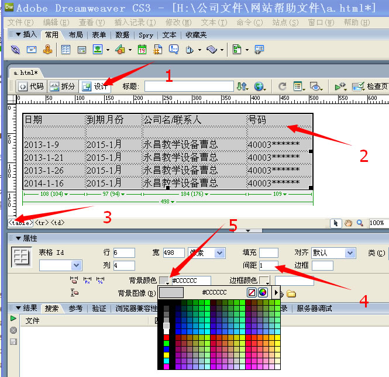Viewport: 389px width, 377px height.
Task: Insert a comment icon
Action: tap(174, 49)
